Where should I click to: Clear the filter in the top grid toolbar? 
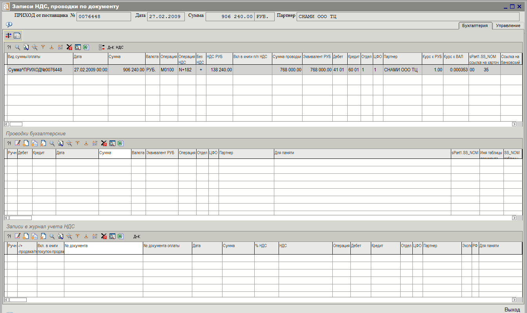click(x=69, y=47)
